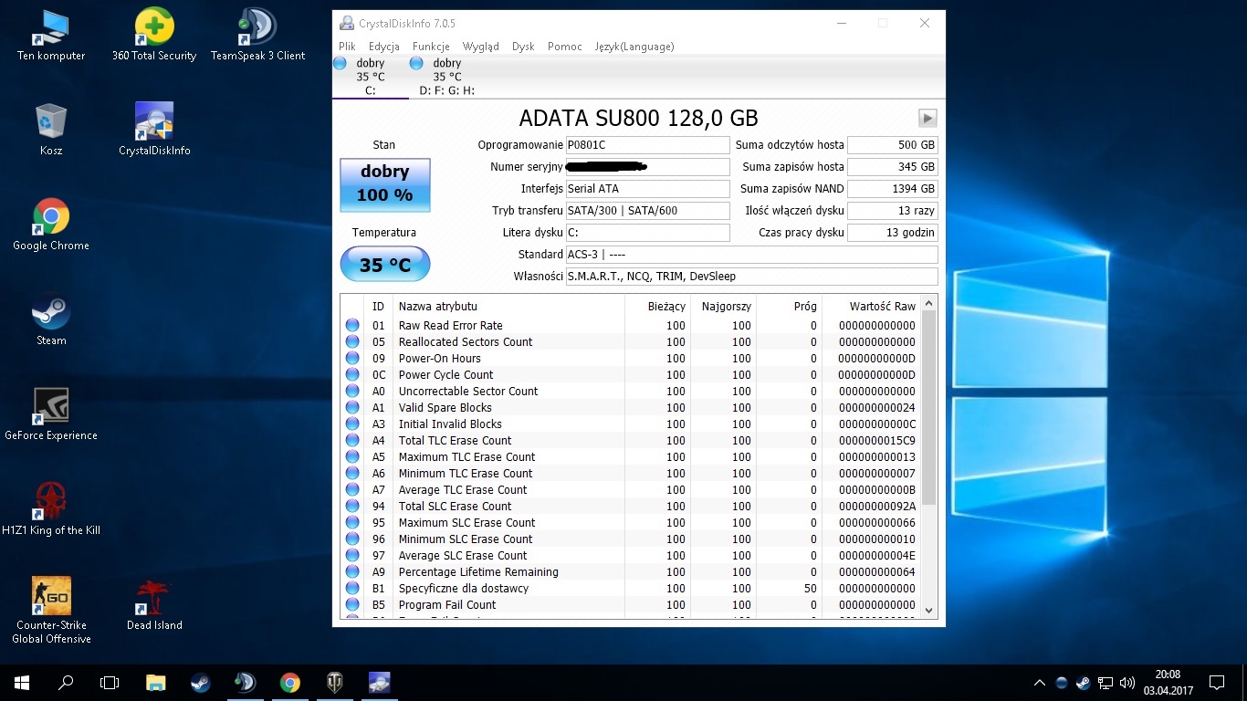Click Suma zapisów NAND value 1394 GB

coord(893,189)
